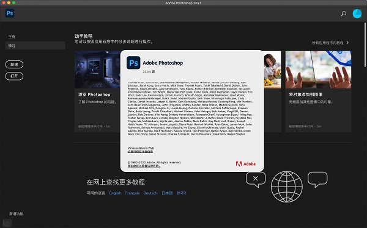
Task: Switch tutorials language to 日本語
Action: point(167,193)
